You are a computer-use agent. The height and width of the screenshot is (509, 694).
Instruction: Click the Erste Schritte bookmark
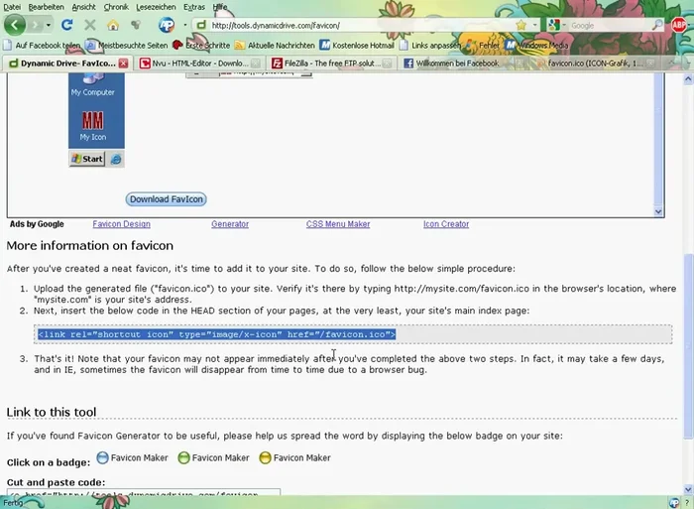click(201, 46)
